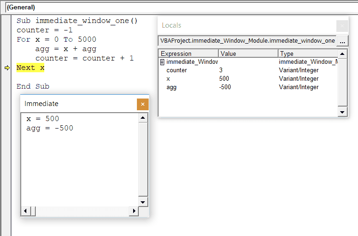Select the x variable row in Locals
Viewport: 358px width, 236px height.
coord(248,79)
